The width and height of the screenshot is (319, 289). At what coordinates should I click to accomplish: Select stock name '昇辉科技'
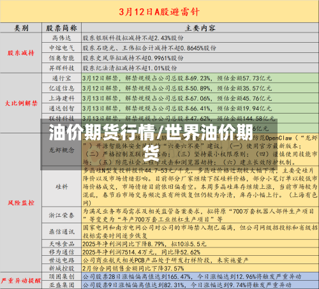click(61, 68)
